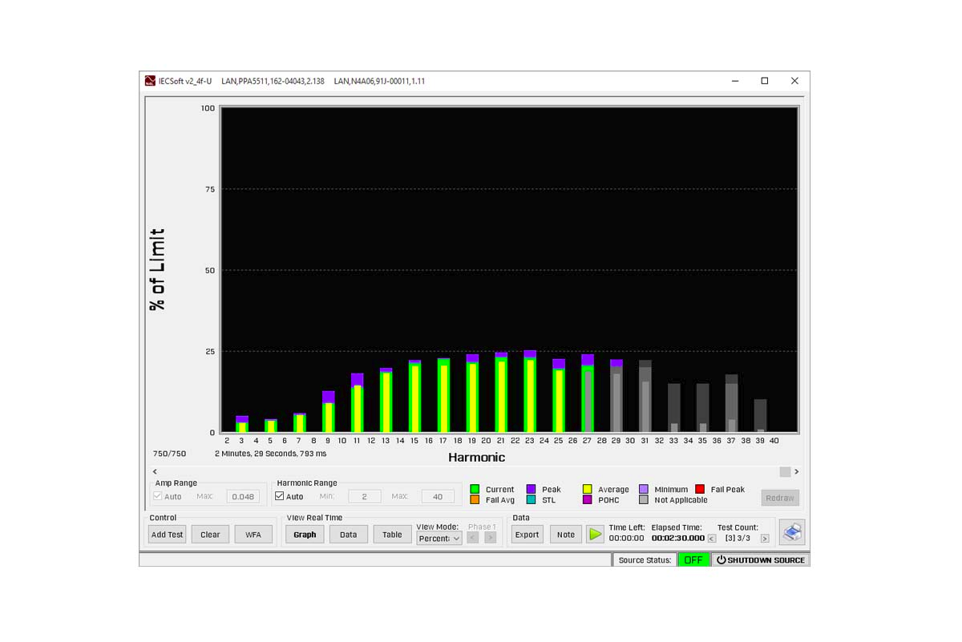Screen dimensions: 962x642
Task: Click the Harmonic Range Max field
Action: coord(438,496)
